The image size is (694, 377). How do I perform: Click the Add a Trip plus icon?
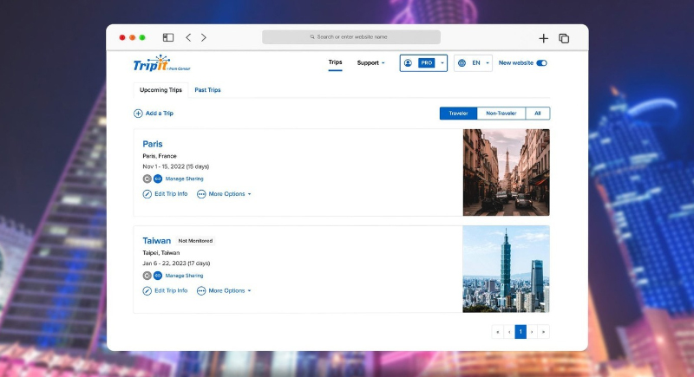pos(138,114)
